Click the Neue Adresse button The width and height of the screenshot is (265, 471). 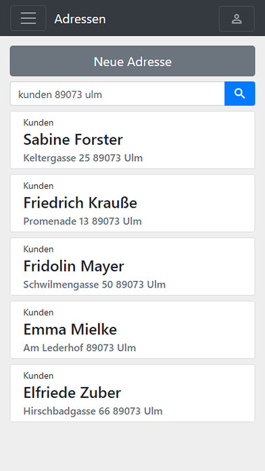tap(132, 61)
